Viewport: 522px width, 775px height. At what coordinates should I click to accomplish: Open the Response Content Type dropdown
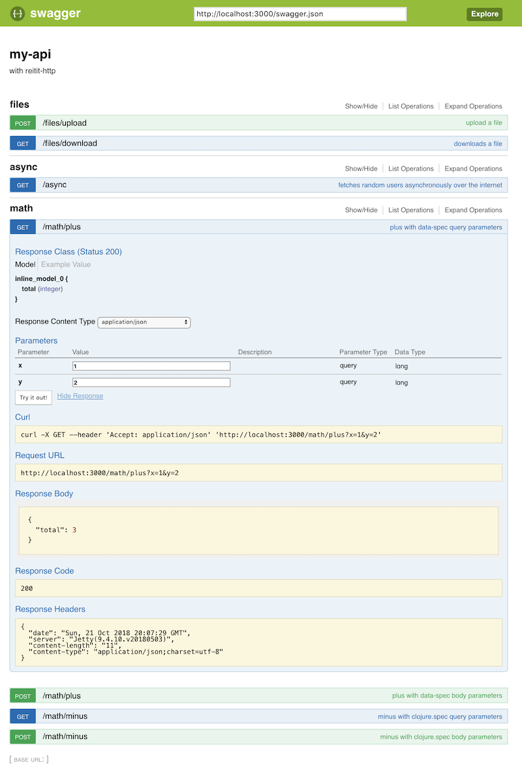coord(144,322)
